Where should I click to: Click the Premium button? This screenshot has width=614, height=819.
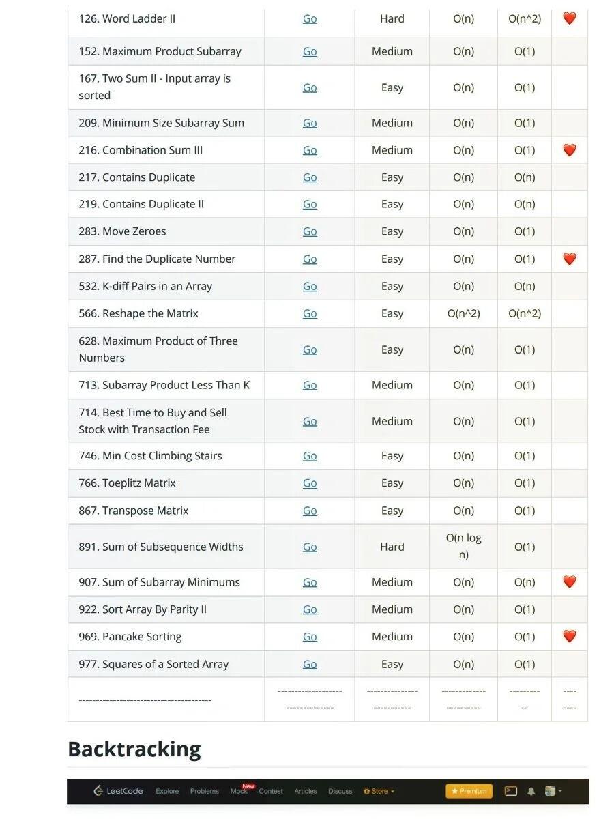pos(469,791)
